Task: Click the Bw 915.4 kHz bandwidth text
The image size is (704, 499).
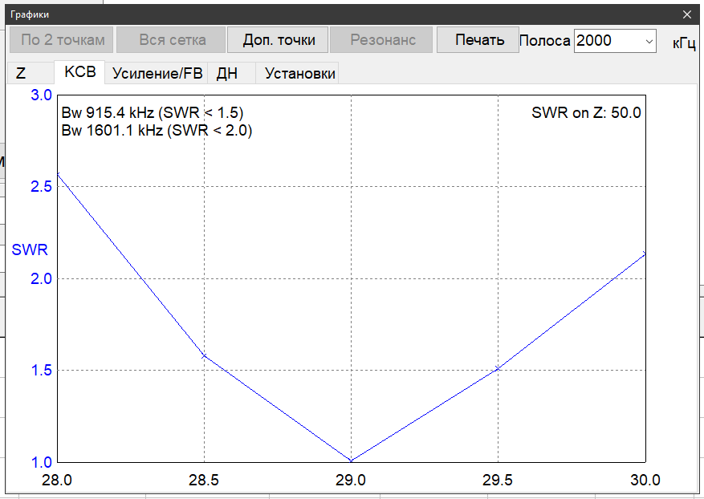Action: coord(152,112)
